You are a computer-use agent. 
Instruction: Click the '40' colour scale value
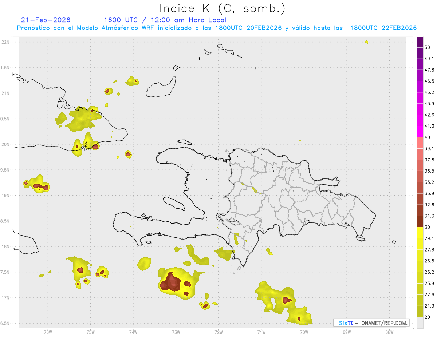coord(428,137)
